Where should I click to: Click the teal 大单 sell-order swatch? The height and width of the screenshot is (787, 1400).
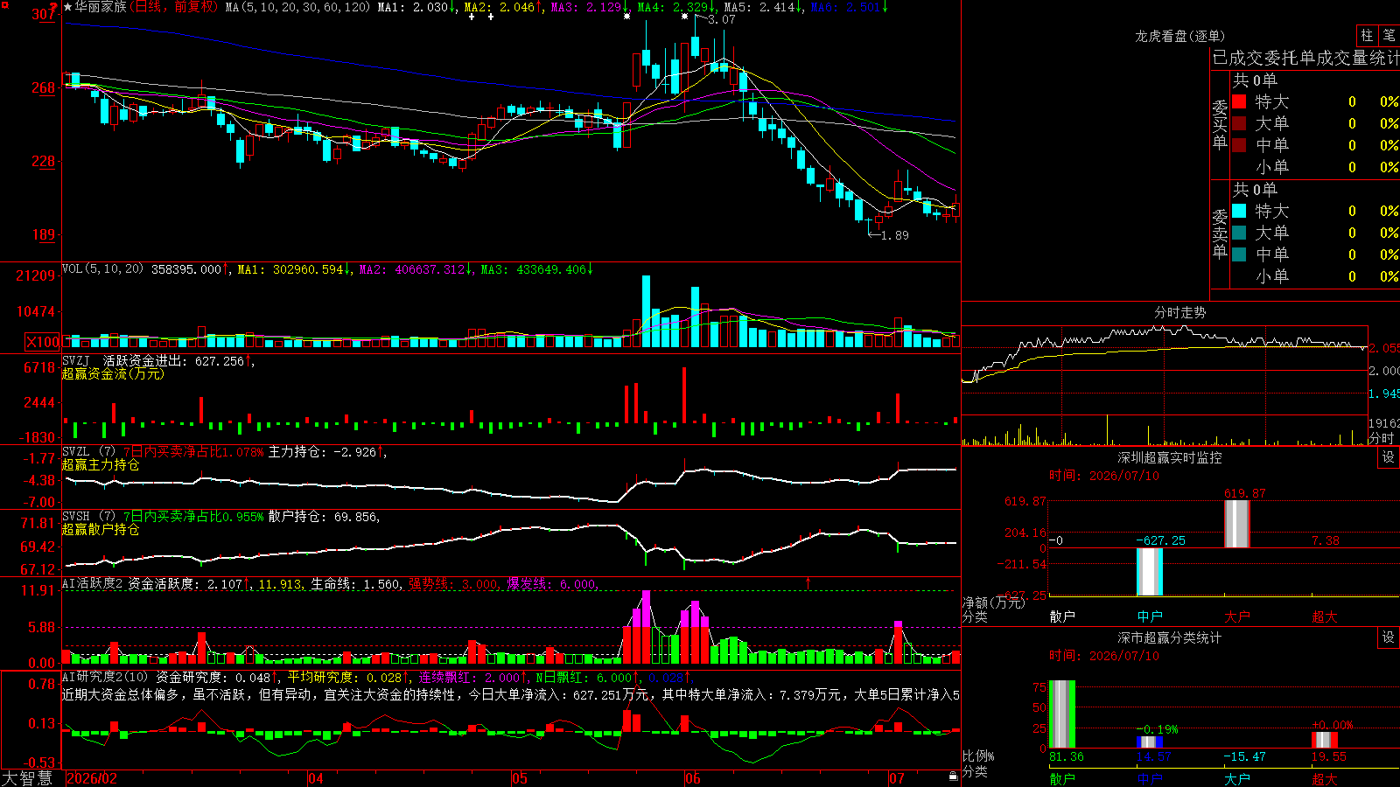point(1239,233)
